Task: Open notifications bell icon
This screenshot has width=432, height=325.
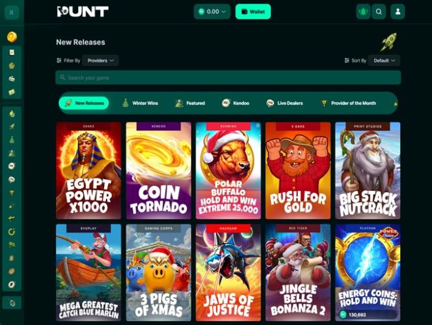Action: pos(363,12)
